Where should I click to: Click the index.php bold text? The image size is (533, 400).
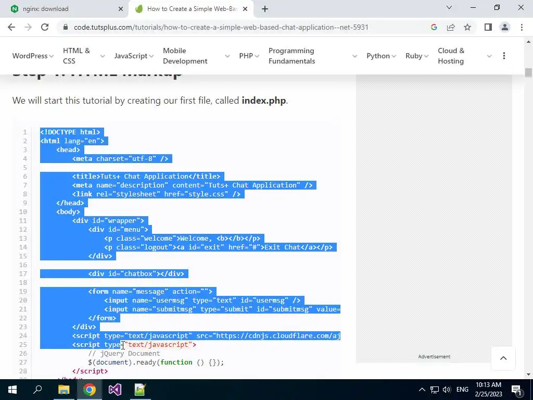tap(264, 101)
